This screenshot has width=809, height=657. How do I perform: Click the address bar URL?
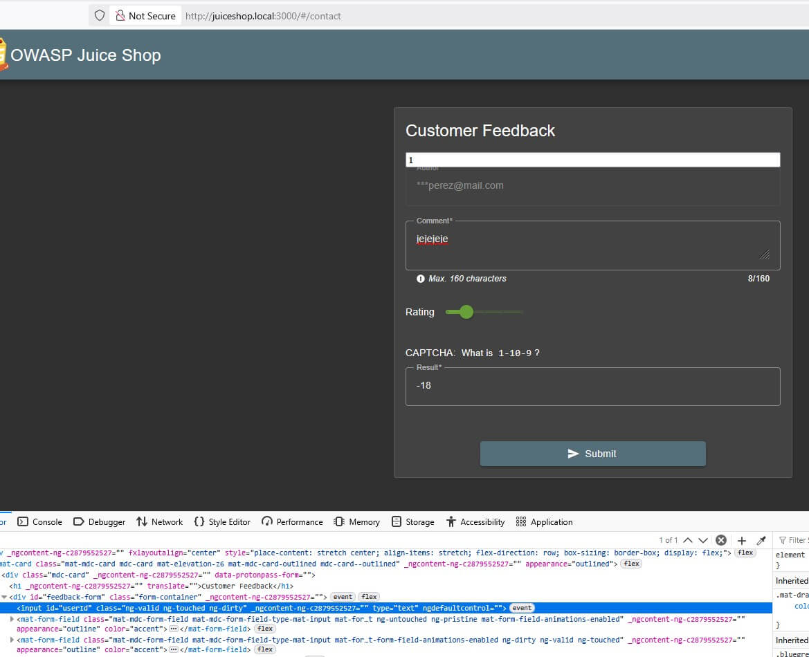tap(263, 16)
